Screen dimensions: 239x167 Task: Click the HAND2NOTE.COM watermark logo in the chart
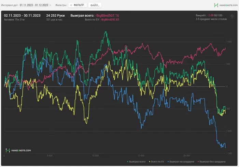point(18,150)
